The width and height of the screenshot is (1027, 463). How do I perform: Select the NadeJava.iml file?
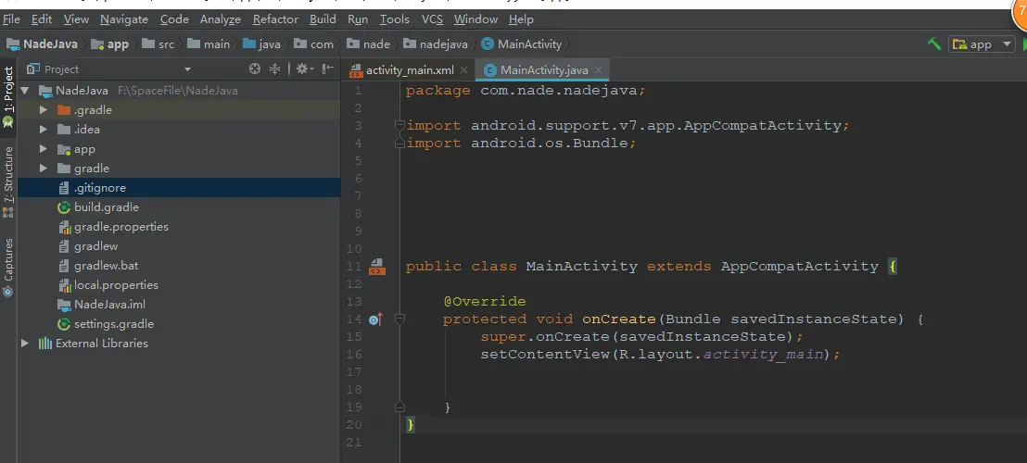[179, 305]
